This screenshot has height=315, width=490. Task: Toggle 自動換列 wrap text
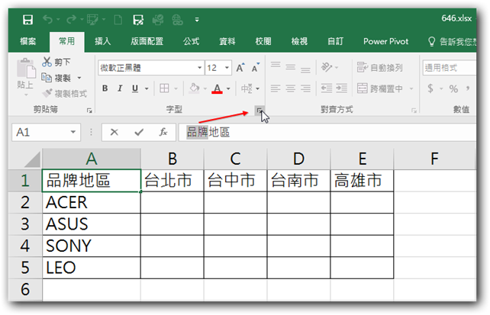point(379,67)
